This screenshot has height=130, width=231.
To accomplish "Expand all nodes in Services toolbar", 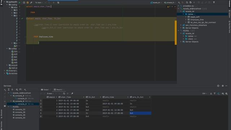I will (x=9, y=90).
